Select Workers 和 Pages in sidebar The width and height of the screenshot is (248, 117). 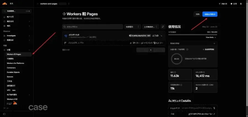point(18,54)
